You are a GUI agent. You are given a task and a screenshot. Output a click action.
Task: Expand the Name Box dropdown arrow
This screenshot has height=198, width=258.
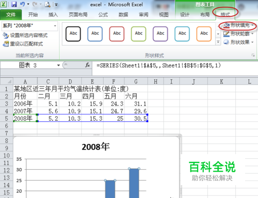[x=58, y=65]
